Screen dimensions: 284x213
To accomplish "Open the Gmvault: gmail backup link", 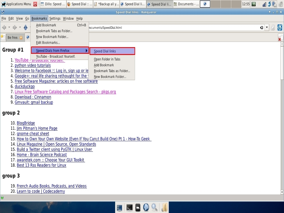I will (x=34, y=102).
